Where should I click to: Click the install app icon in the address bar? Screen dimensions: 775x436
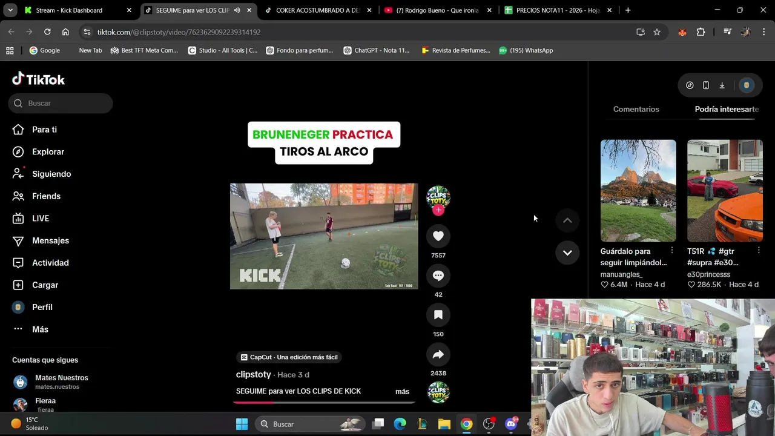tap(641, 32)
